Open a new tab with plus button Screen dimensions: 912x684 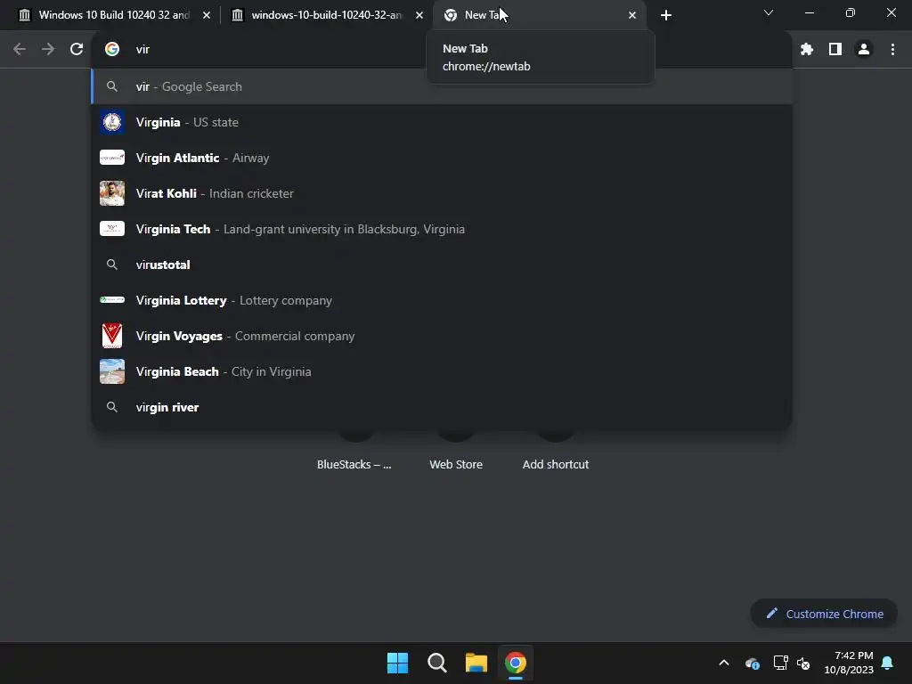click(x=666, y=15)
